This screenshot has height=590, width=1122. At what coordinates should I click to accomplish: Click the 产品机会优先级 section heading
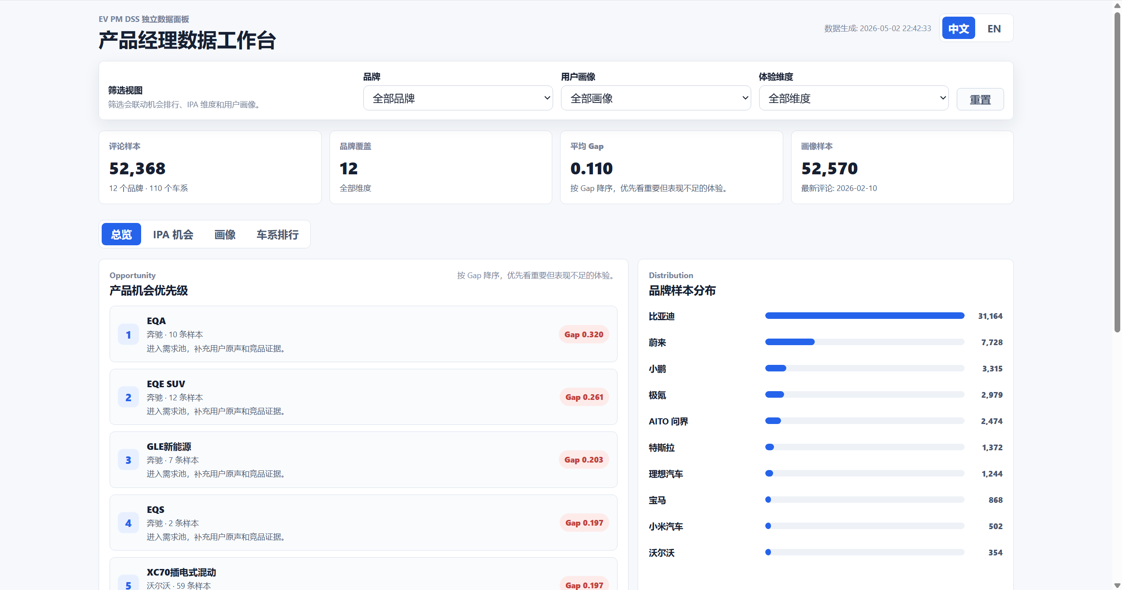coord(149,291)
